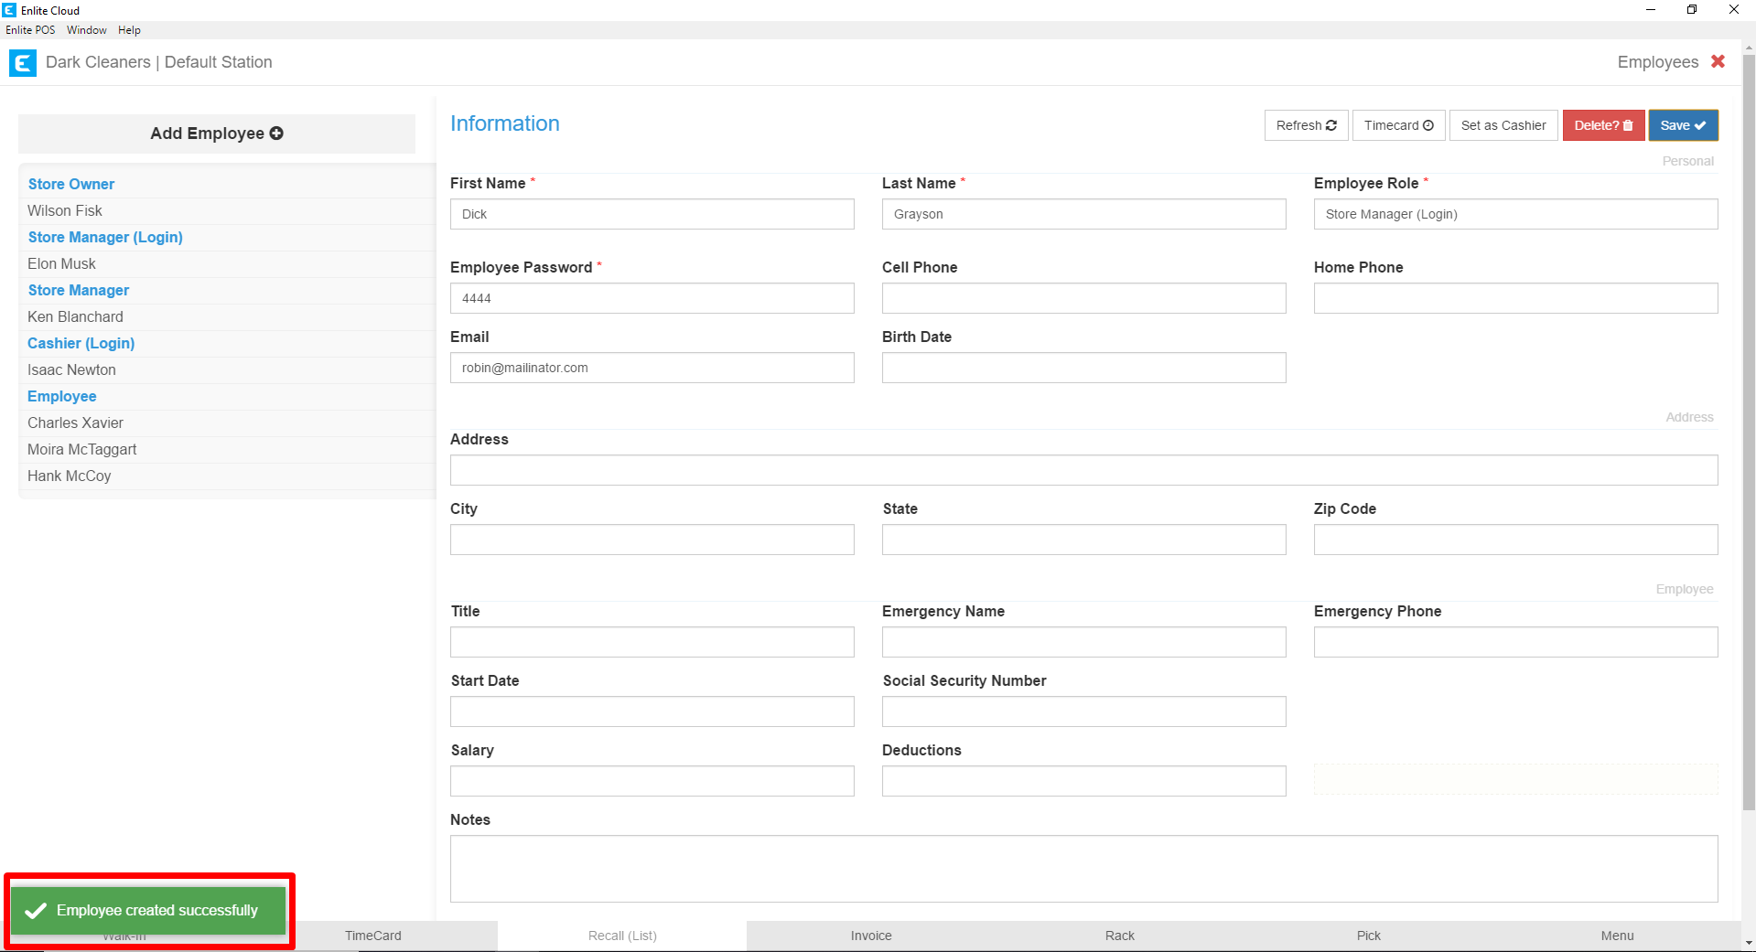Click the Cell Phone field

click(x=1084, y=298)
